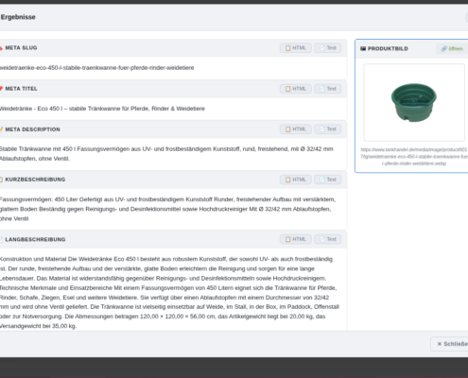Copy Kurzbeschreibung as Text

328,180
